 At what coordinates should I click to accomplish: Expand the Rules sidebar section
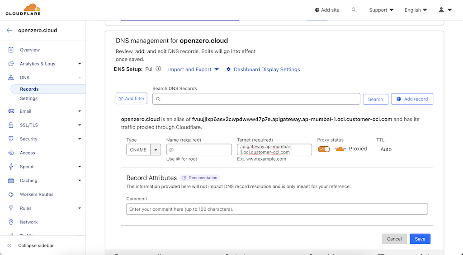(80, 208)
